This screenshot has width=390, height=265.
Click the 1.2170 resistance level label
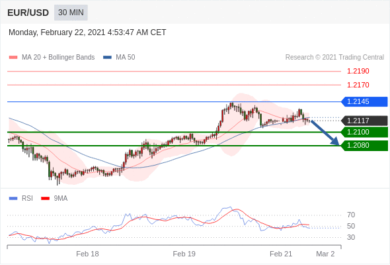click(x=358, y=85)
